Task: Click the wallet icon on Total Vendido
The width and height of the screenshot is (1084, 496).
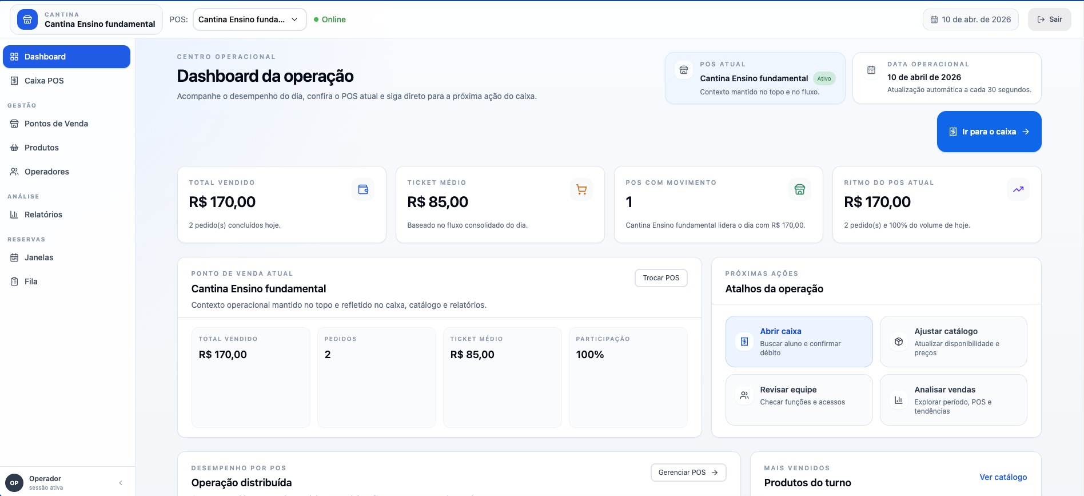Action: 363,189
